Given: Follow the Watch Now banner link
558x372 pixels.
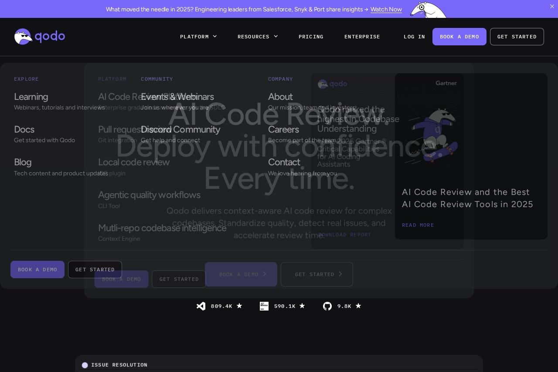Looking at the screenshot, I should pyautogui.click(x=386, y=10).
